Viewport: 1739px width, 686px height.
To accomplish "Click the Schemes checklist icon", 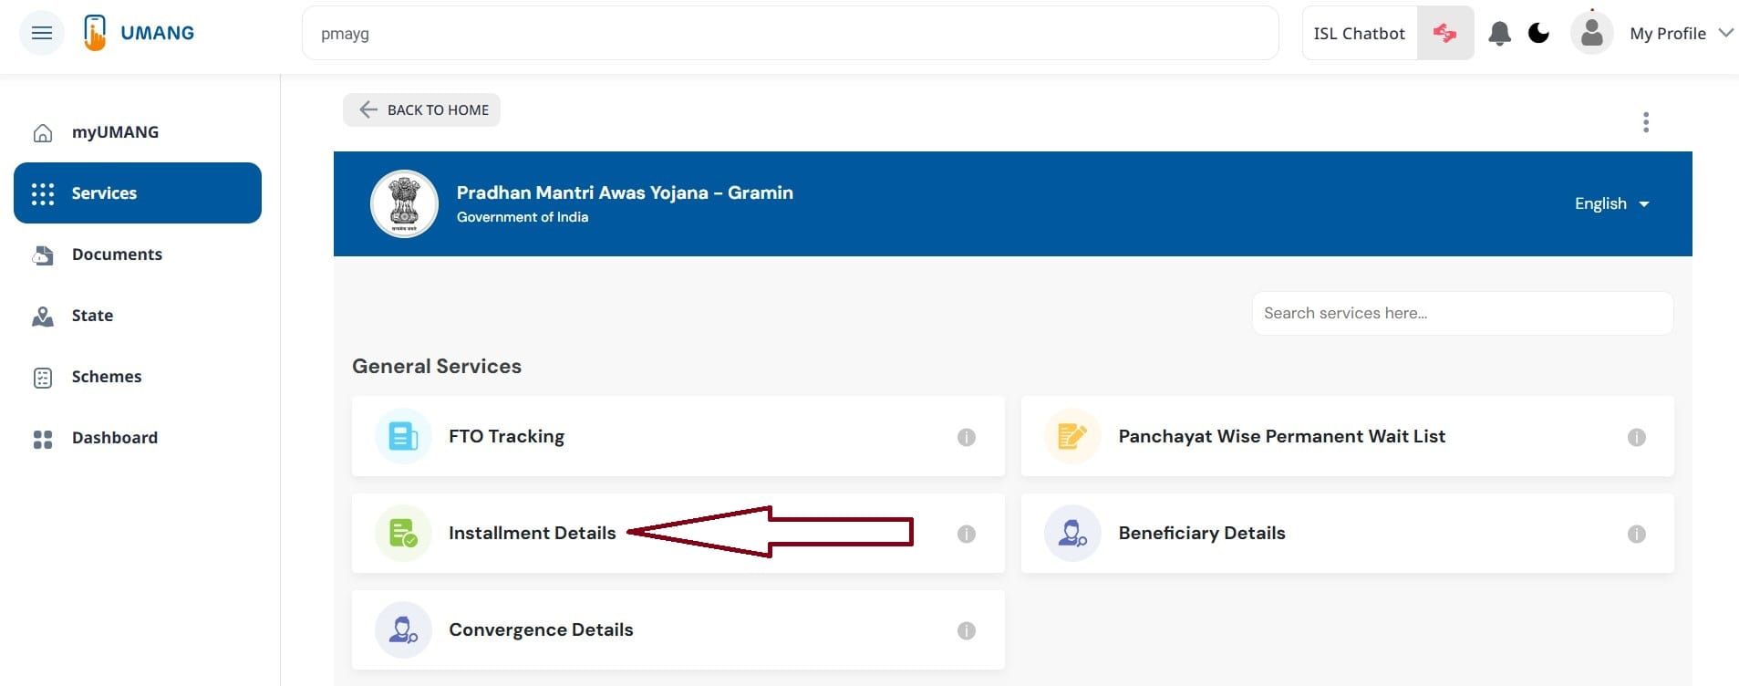I will point(43,378).
